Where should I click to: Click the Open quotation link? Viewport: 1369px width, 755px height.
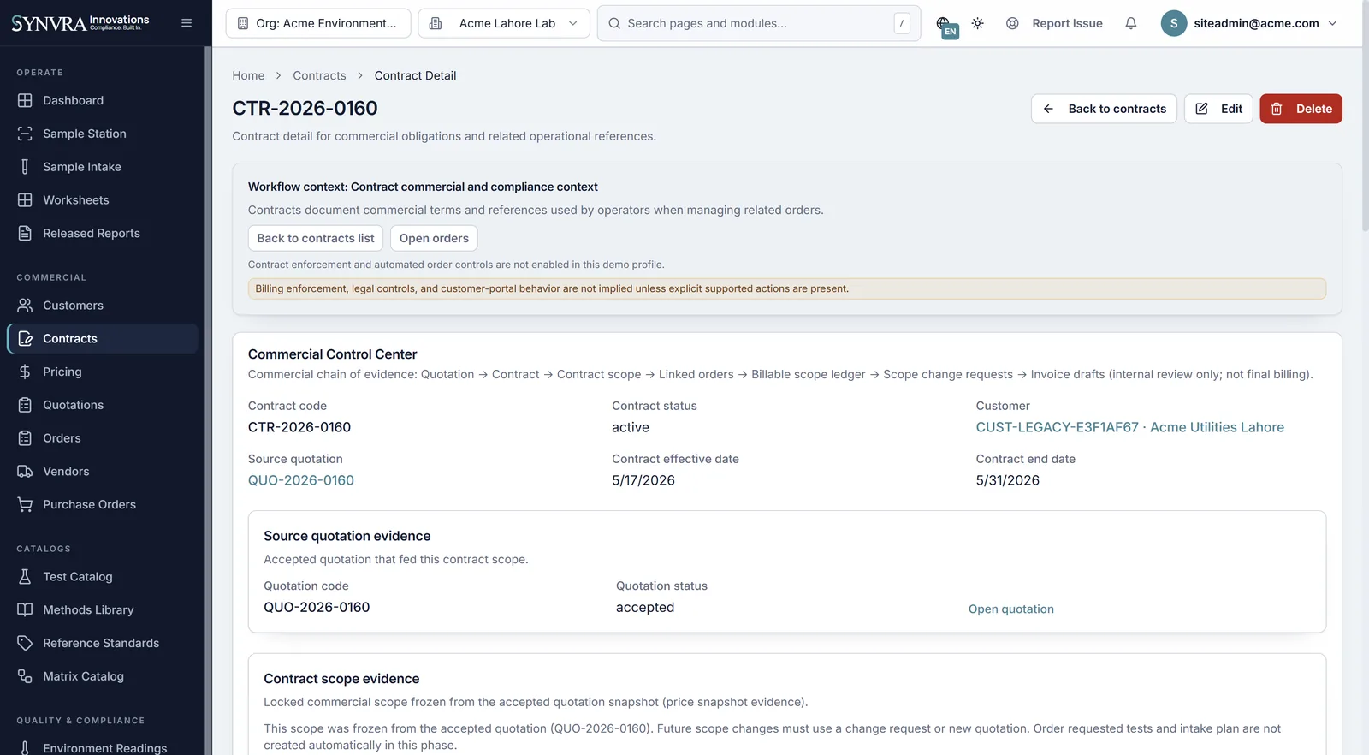pyautogui.click(x=1010, y=609)
